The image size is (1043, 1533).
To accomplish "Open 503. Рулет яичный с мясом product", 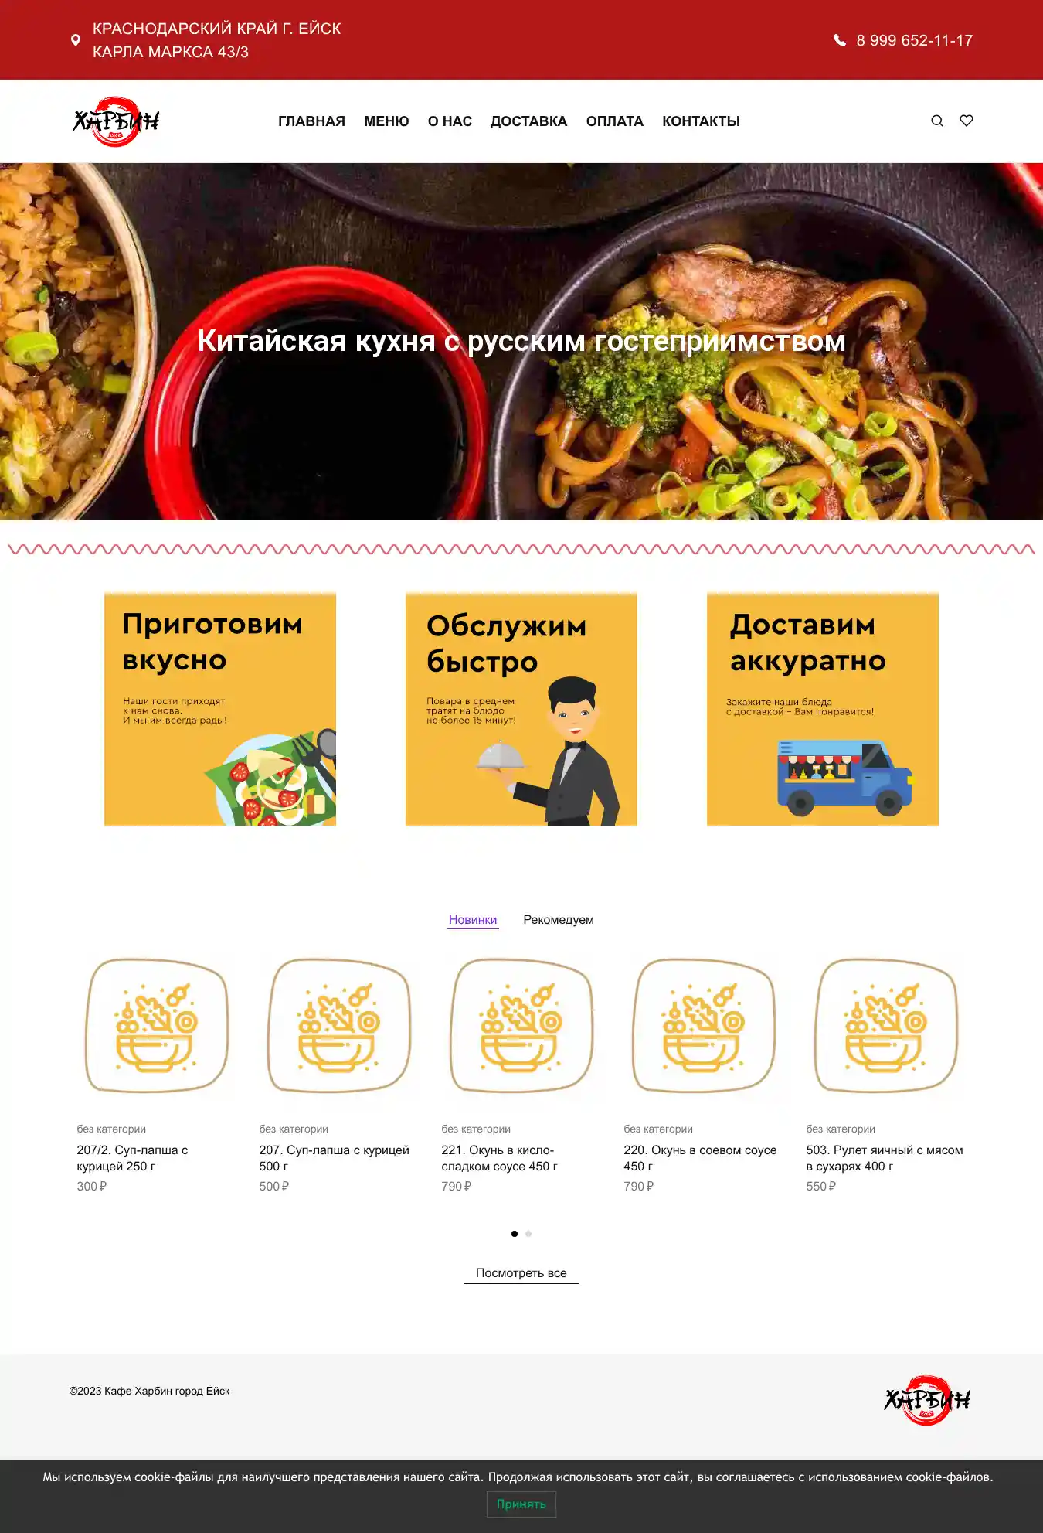I will click(885, 1158).
